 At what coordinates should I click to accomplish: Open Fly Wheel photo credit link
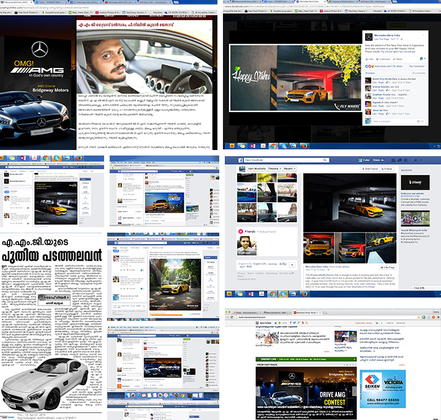(x=386, y=51)
